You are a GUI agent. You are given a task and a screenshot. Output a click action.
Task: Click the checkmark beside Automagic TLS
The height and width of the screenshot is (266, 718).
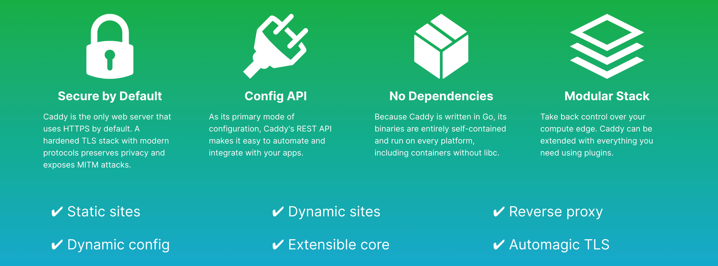499,245
